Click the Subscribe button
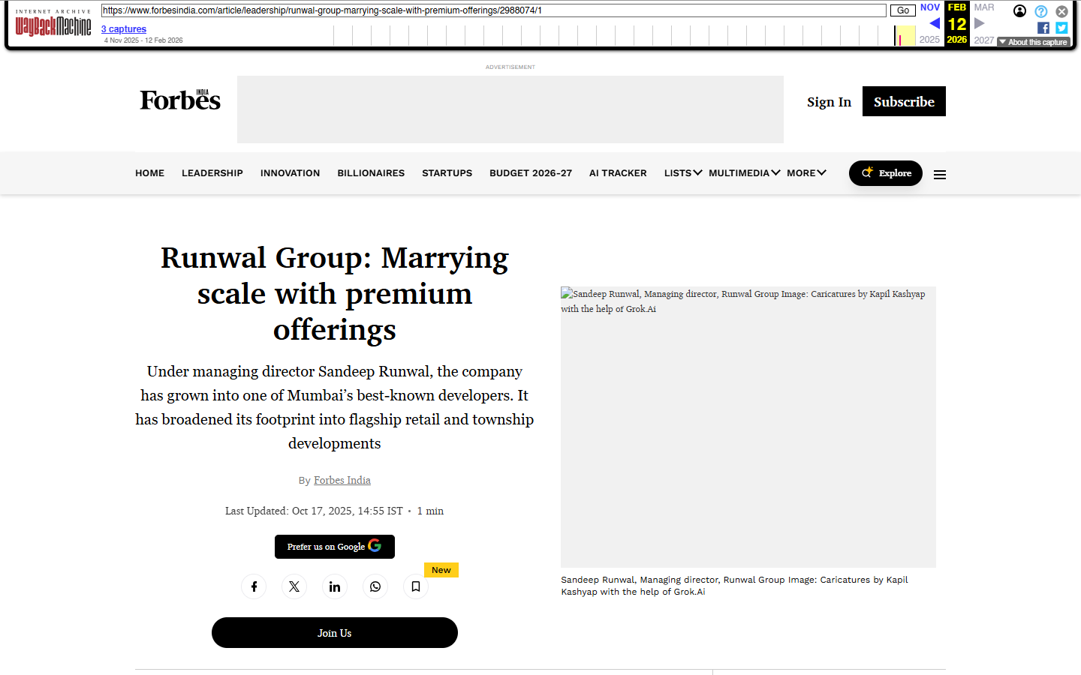This screenshot has width=1081, height=675. click(x=904, y=101)
